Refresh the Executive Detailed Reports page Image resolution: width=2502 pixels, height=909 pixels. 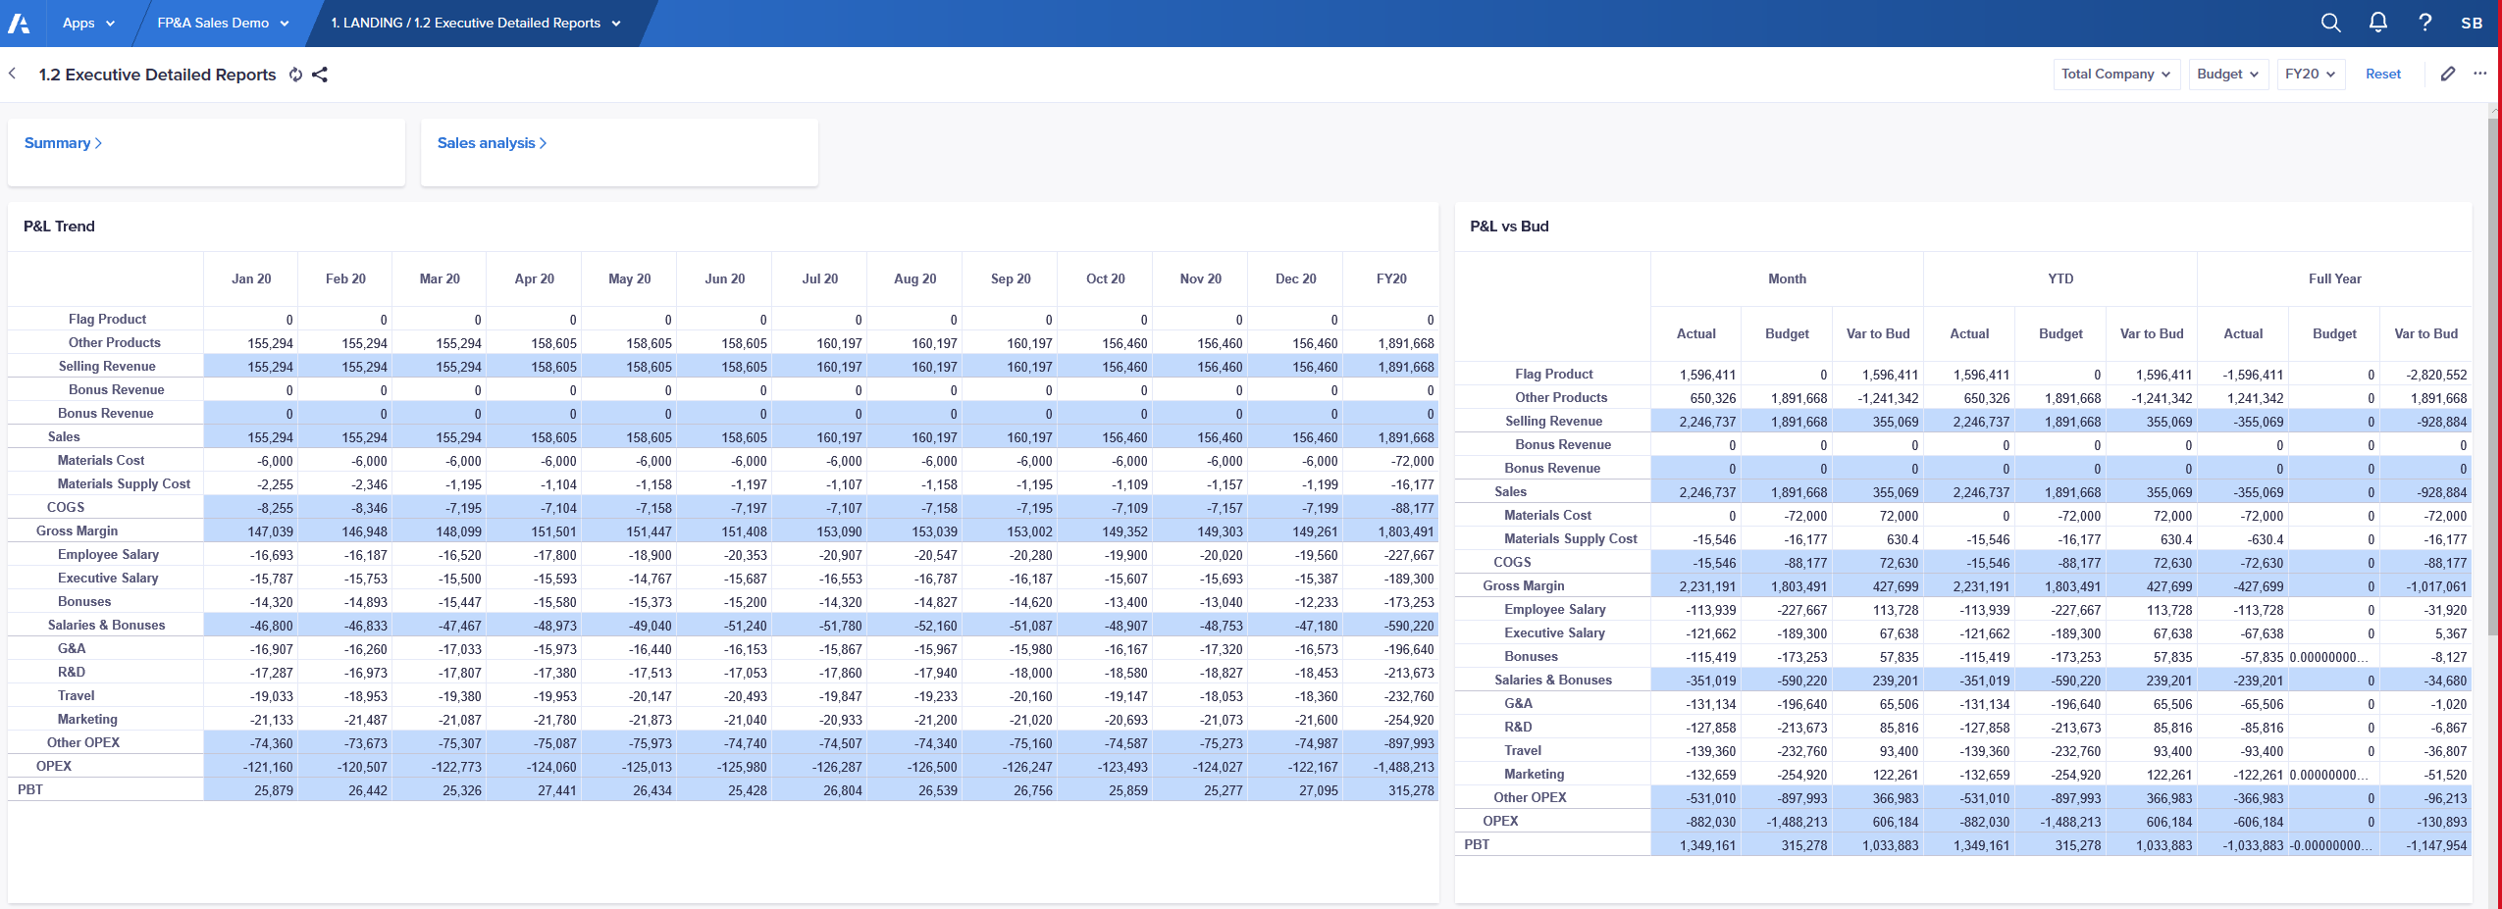[294, 74]
